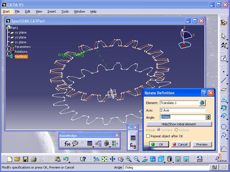The width and height of the screenshot is (230, 172).
Task: Enable Repeat object after OK checkbox
Action: (x=148, y=136)
